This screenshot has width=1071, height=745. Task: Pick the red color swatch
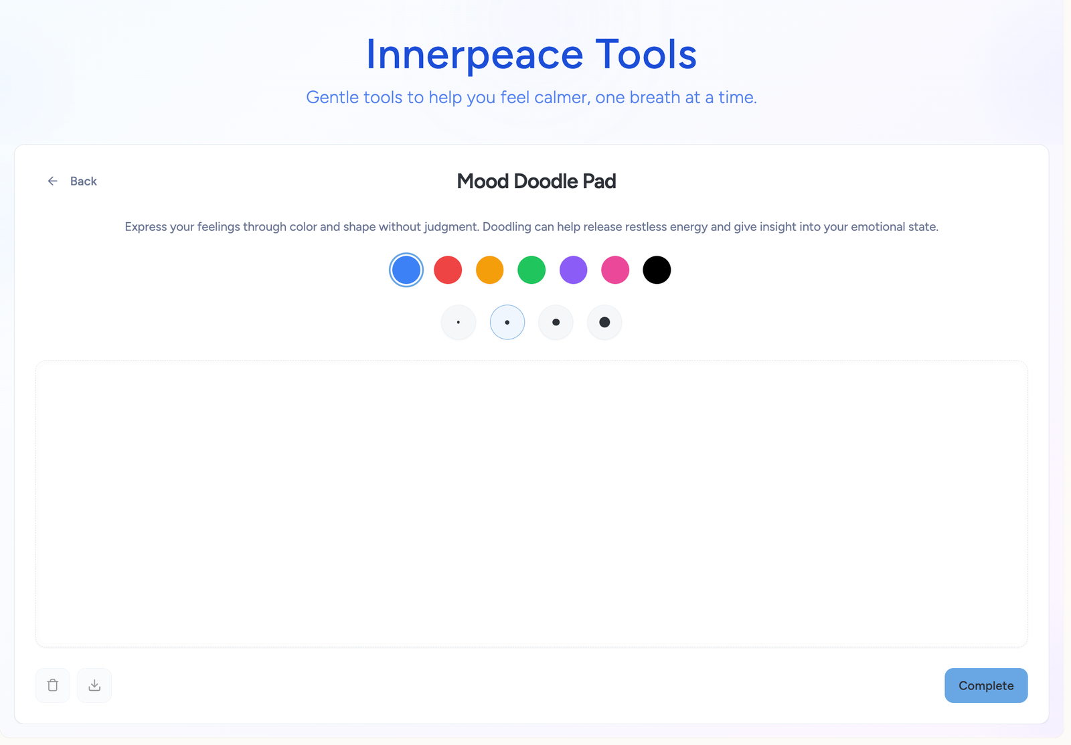[448, 270]
